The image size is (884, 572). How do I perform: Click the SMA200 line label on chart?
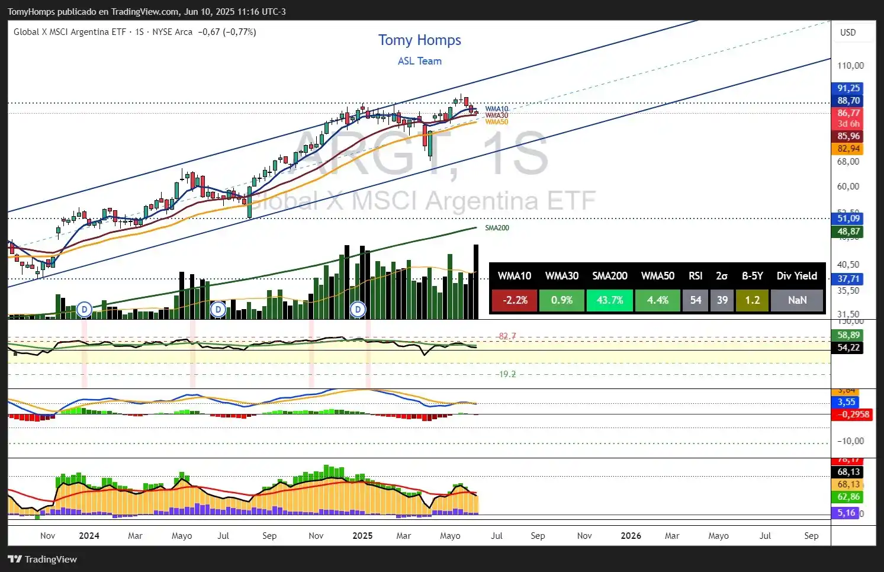pyautogui.click(x=497, y=228)
